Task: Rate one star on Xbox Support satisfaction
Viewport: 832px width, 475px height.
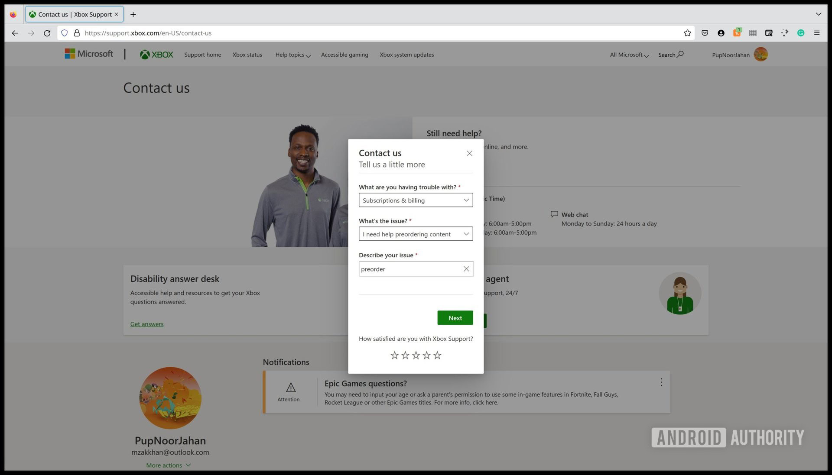Action: click(394, 355)
